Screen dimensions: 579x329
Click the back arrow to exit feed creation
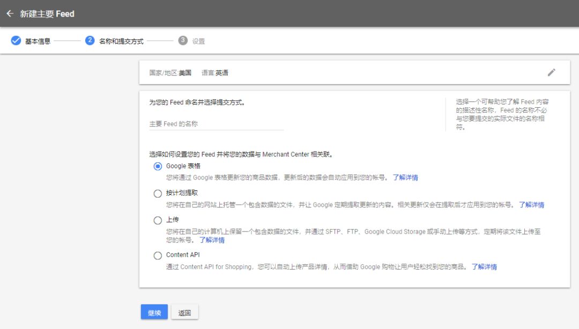[10, 13]
